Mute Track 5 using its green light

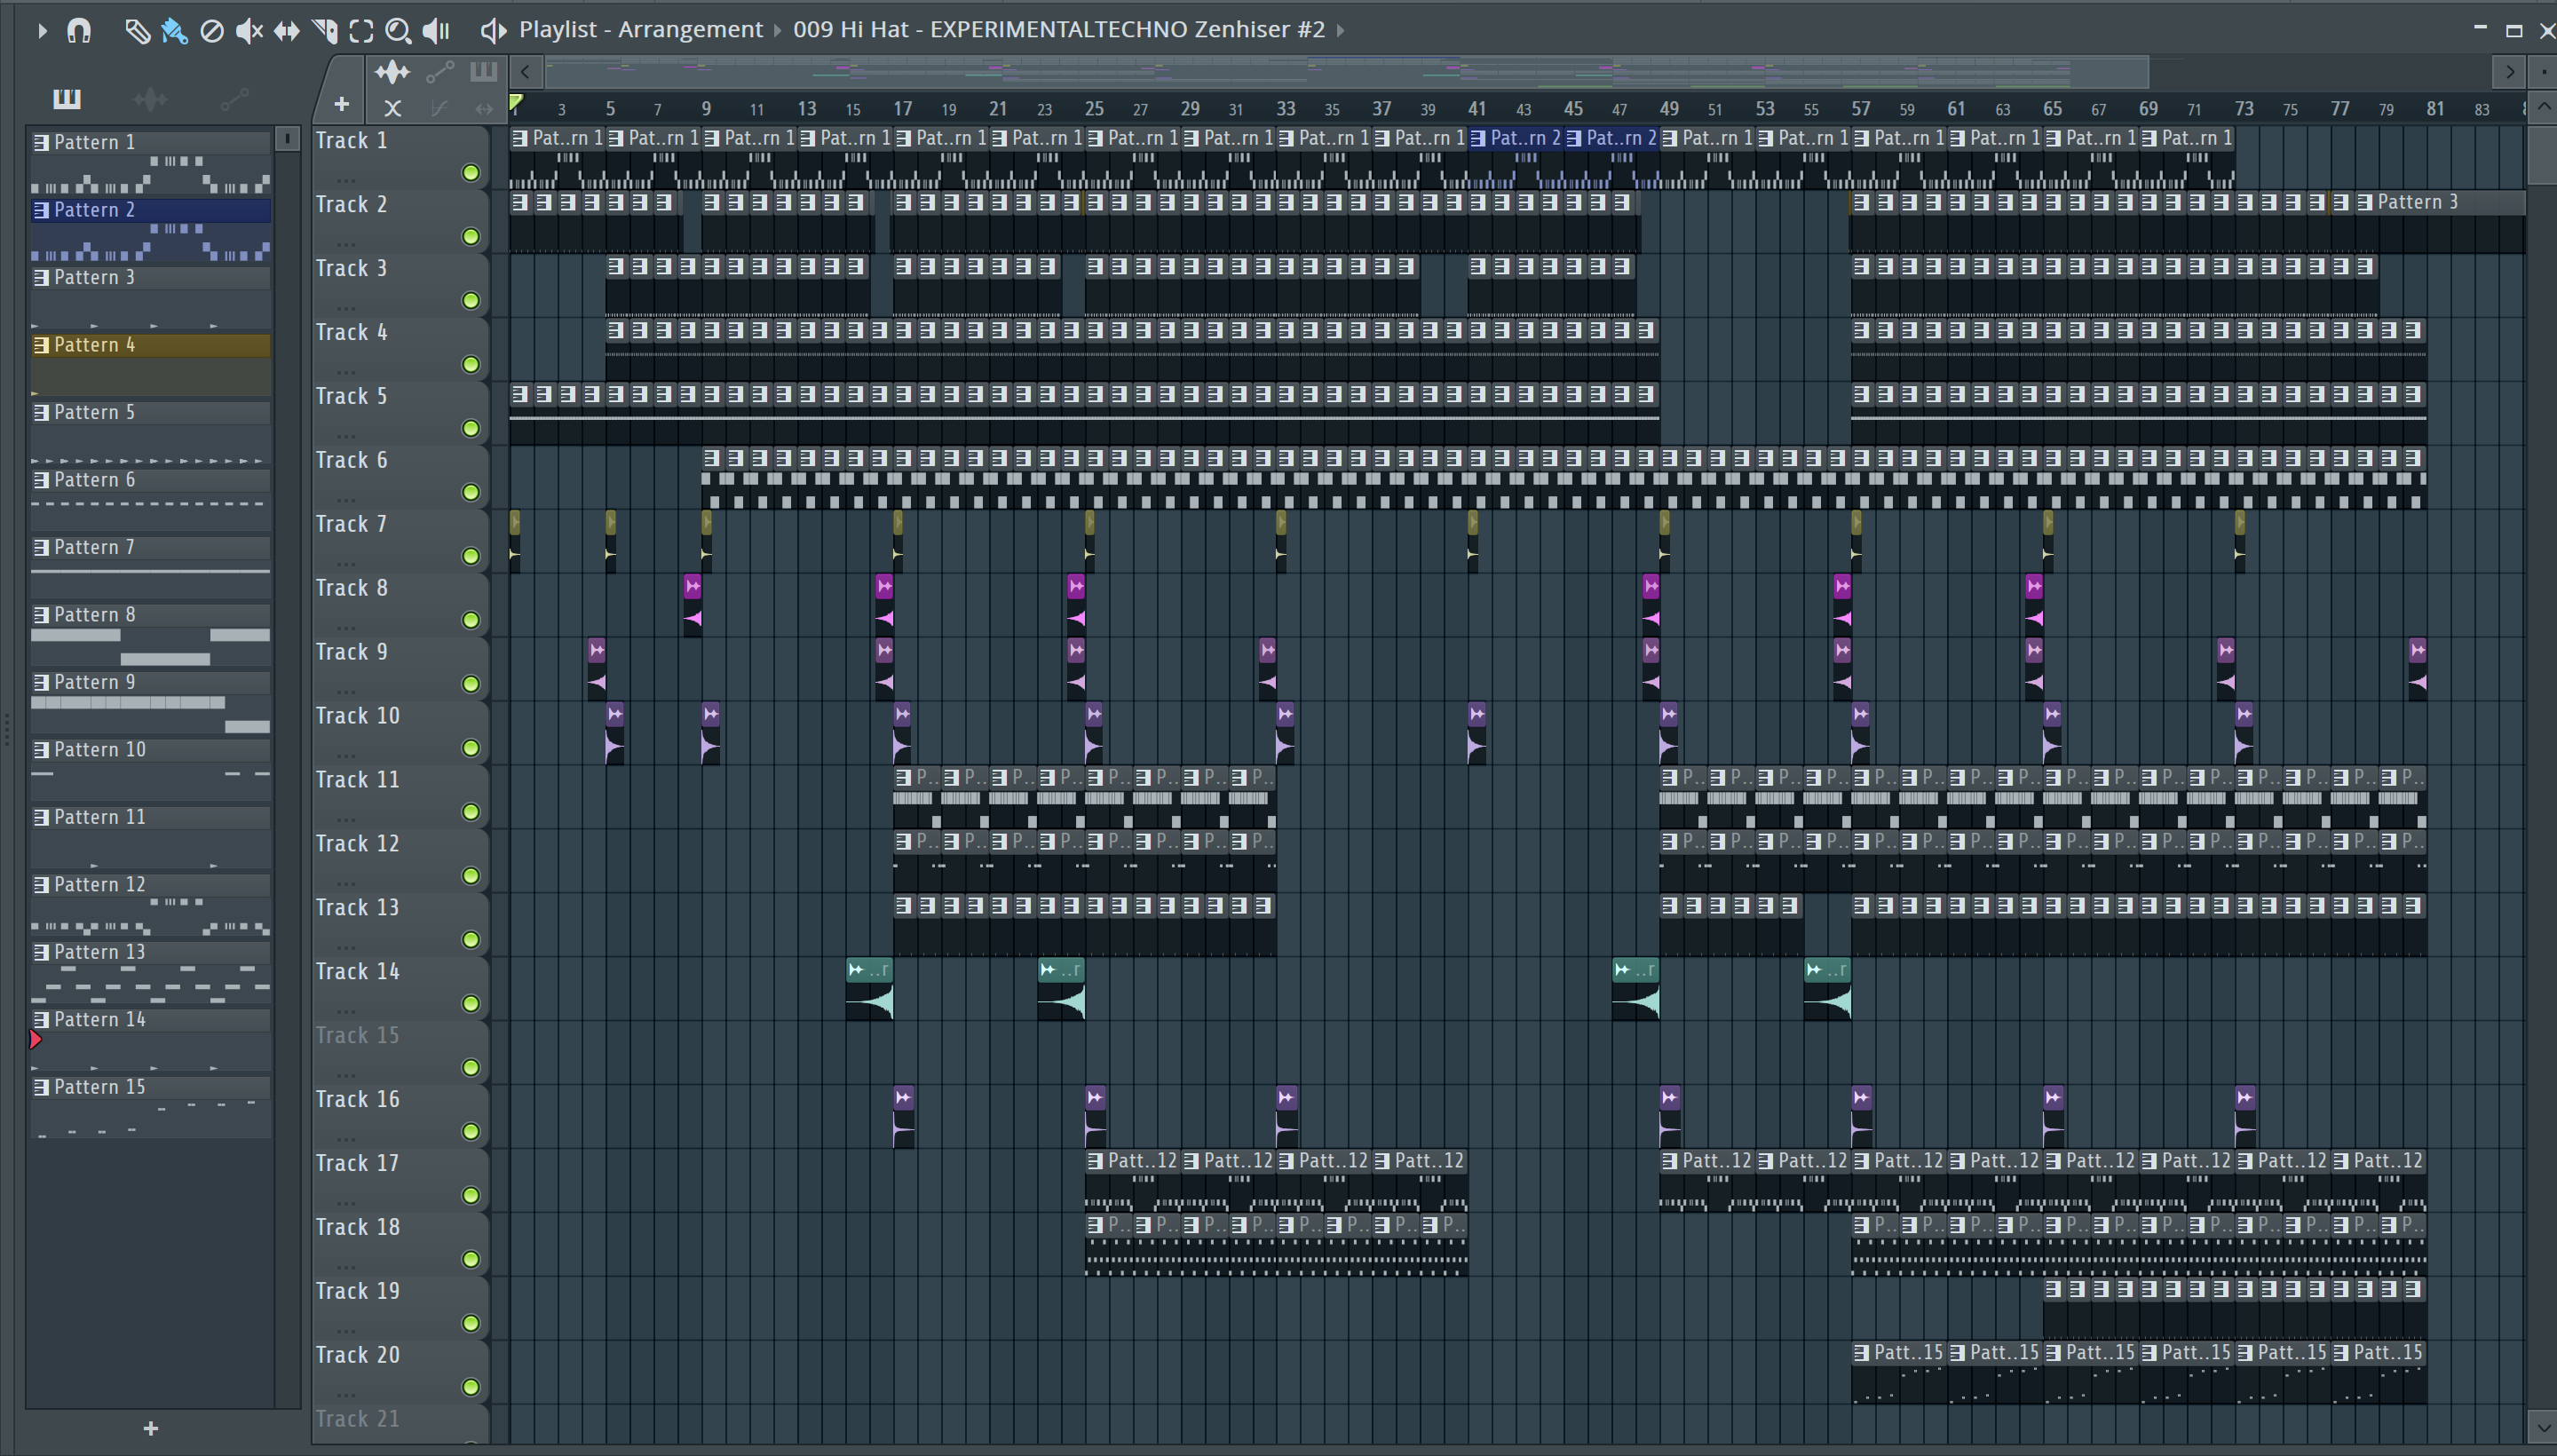[x=470, y=429]
